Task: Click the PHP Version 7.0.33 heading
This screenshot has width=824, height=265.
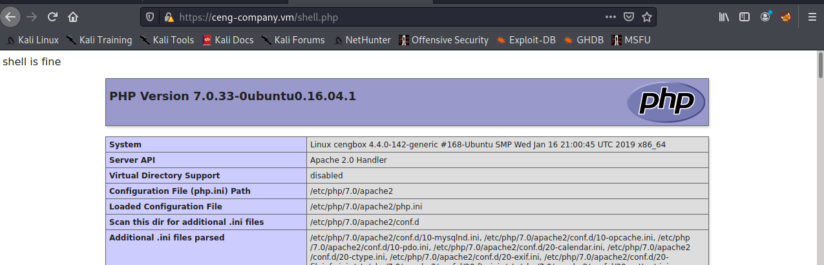Action: pos(233,96)
